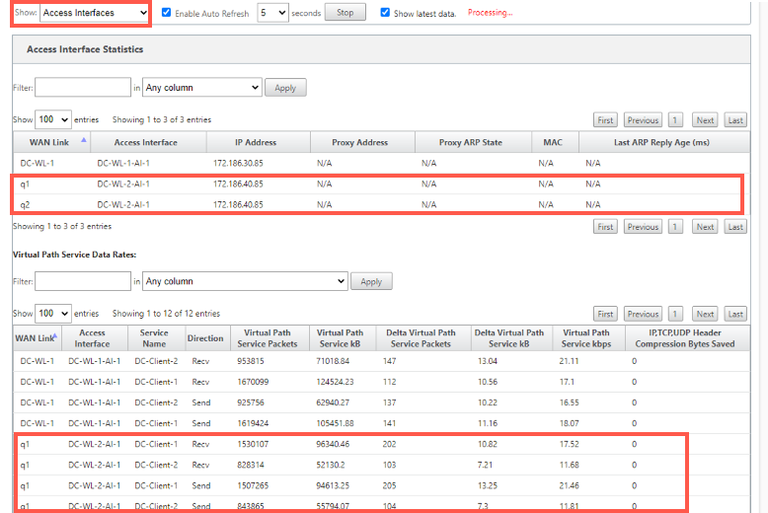Click First page button above Virtual Path table
The image size is (768, 513).
point(605,315)
